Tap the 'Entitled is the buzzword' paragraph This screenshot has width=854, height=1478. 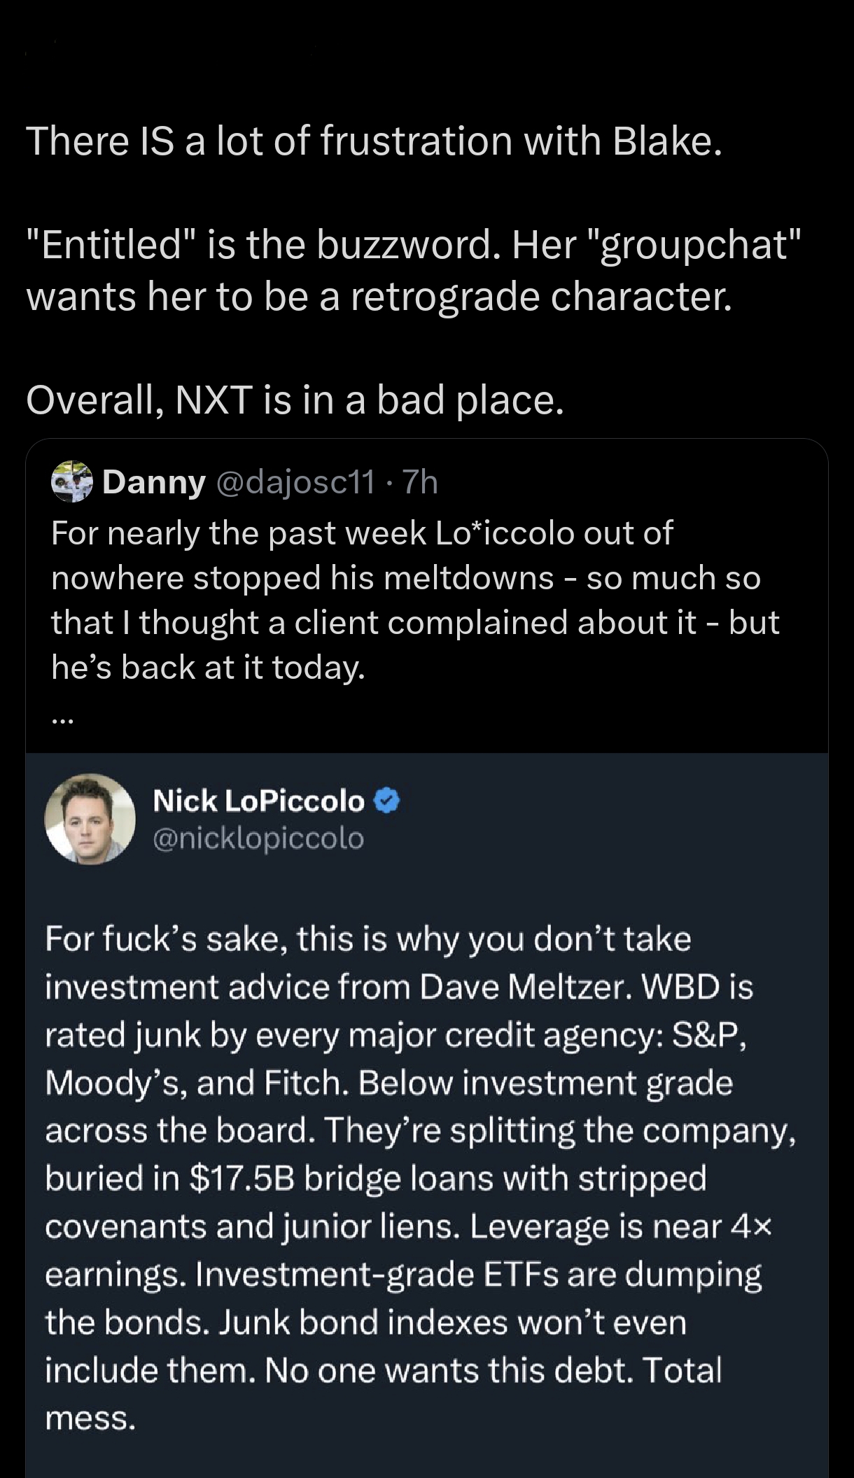pyautogui.click(x=413, y=270)
